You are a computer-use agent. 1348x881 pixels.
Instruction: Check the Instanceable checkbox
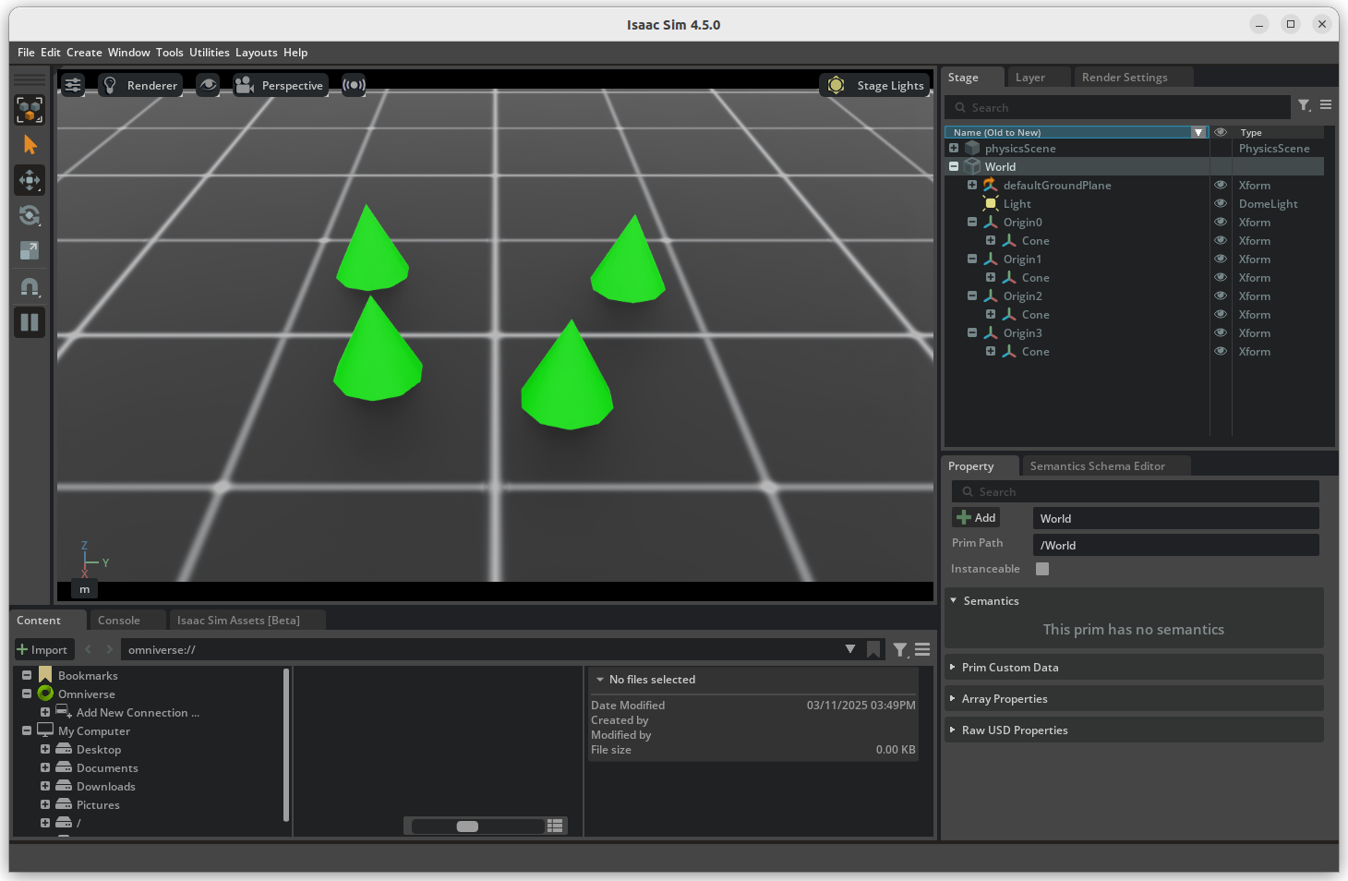pyautogui.click(x=1042, y=569)
